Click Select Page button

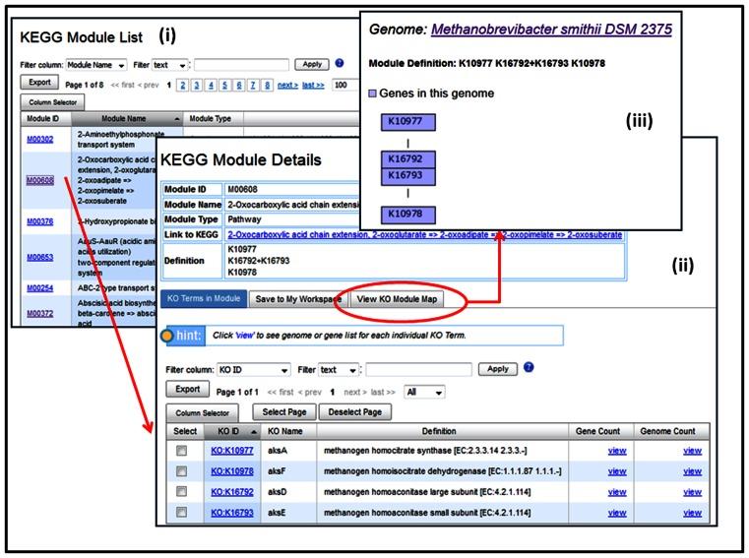(x=284, y=411)
